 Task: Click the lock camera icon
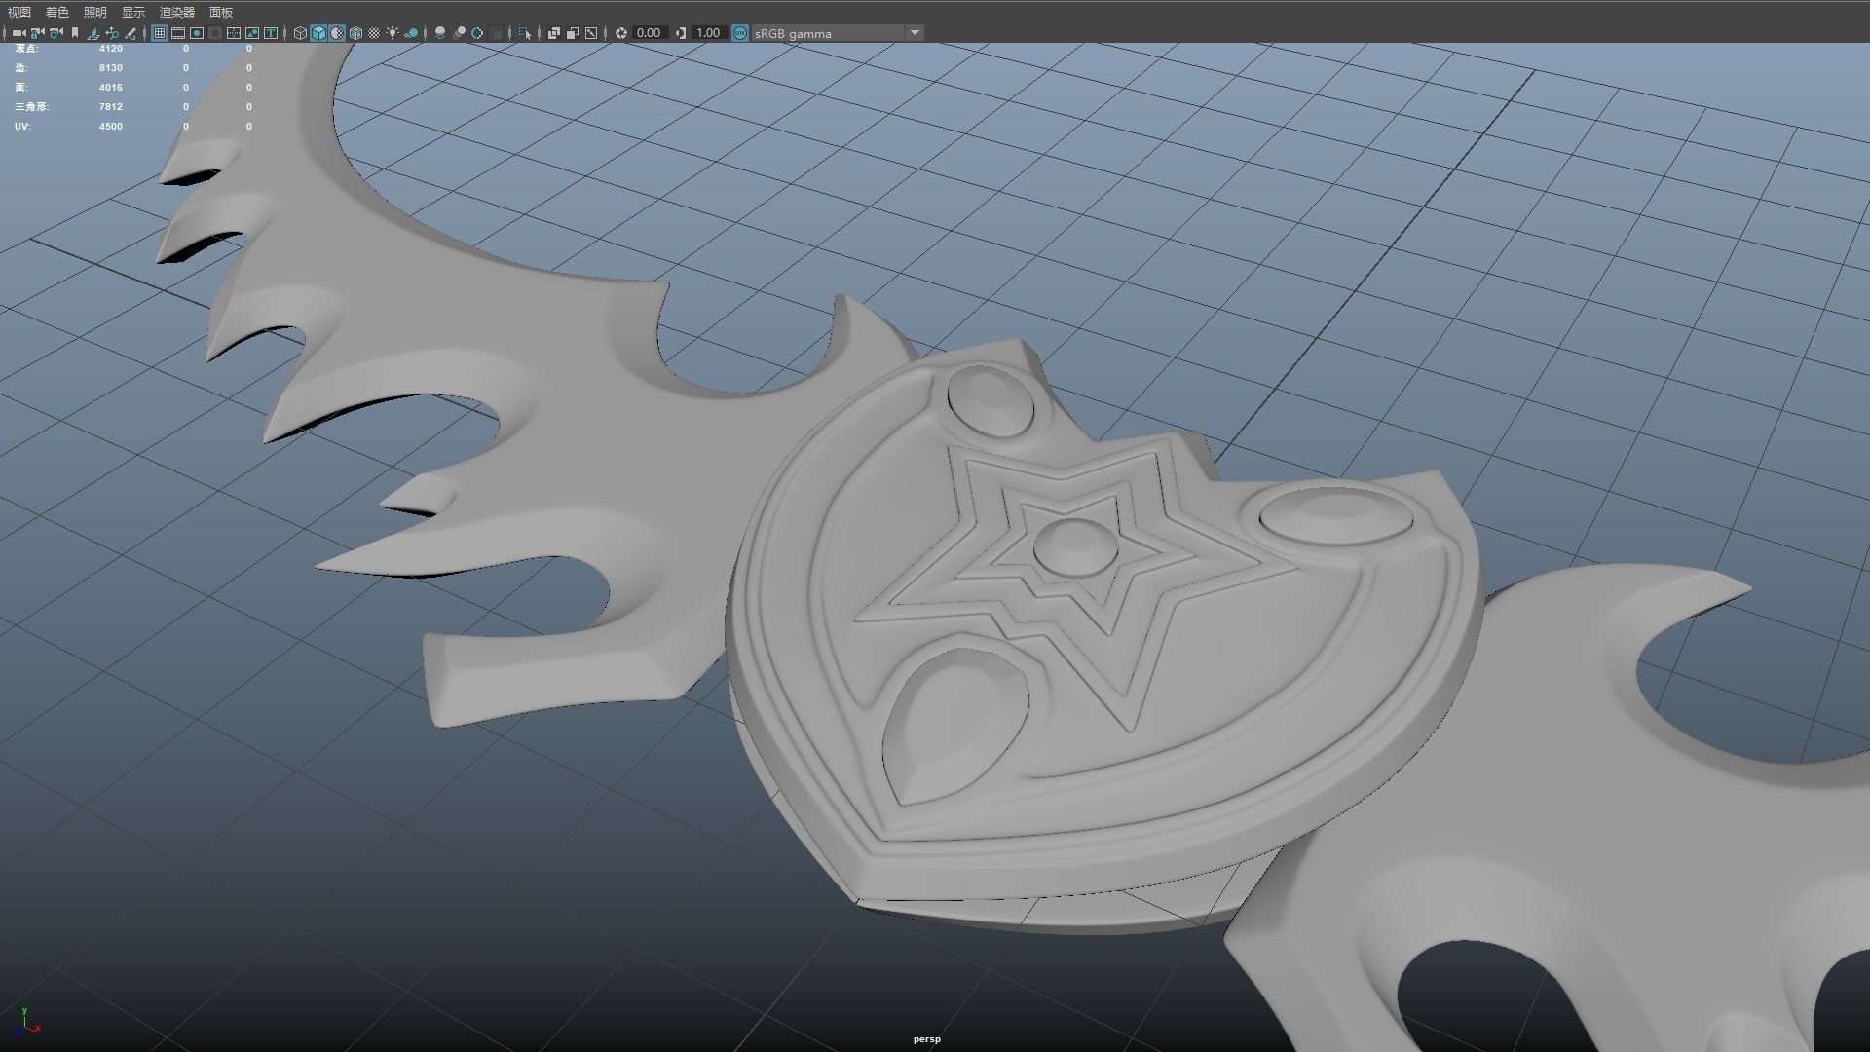[x=37, y=33]
